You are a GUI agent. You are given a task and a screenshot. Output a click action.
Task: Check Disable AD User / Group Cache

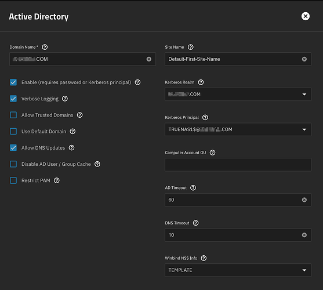(x=13, y=164)
